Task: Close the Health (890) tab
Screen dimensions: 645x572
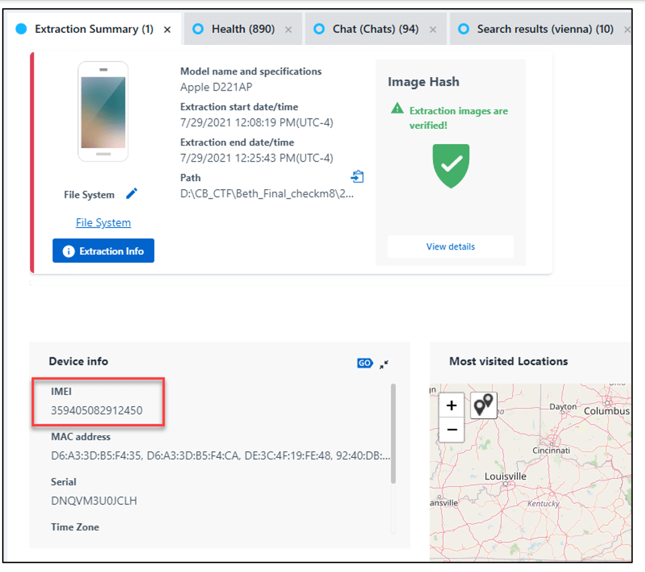Action: click(x=289, y=30)
